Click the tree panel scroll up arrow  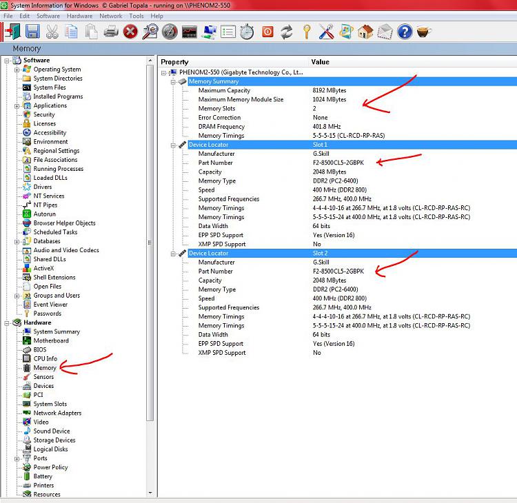tap(150, 61)
